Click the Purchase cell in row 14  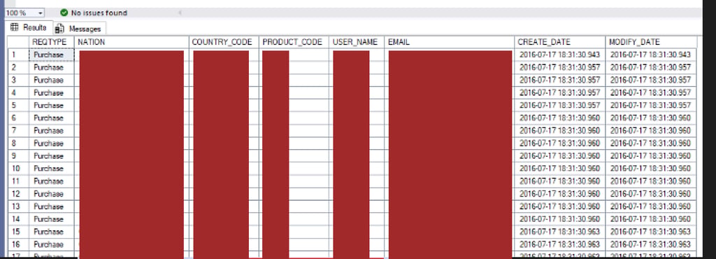pos(51,219)
